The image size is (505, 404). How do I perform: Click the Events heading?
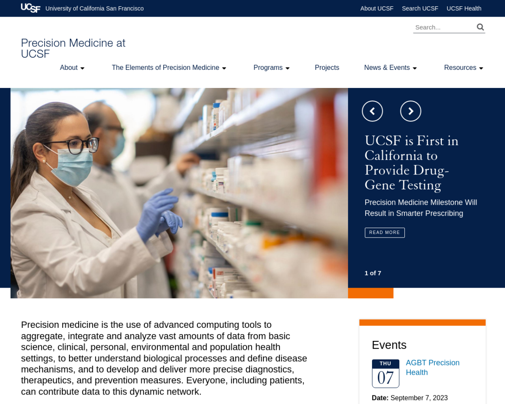389,345
